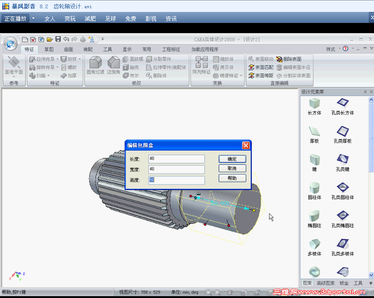Open the 基准平面 dropdown arrow below icon

[14, 77]
